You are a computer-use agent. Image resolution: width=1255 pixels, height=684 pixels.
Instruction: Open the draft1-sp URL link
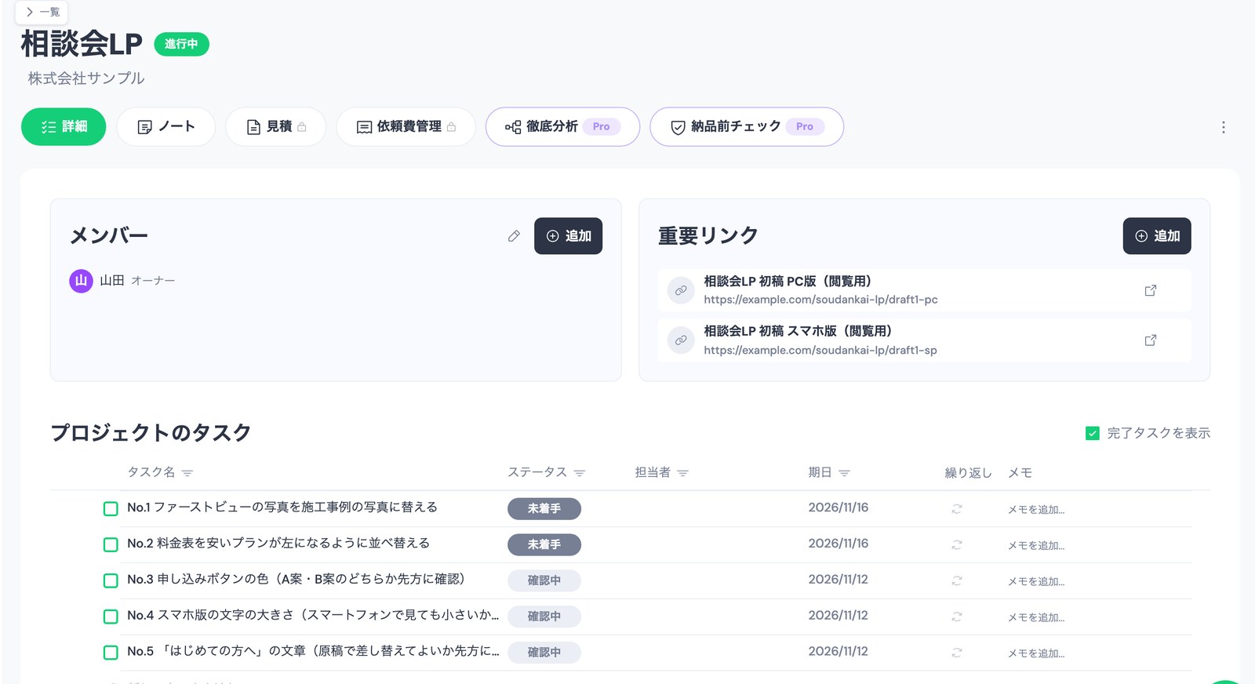pyautogui.click(x=820, y=350)
